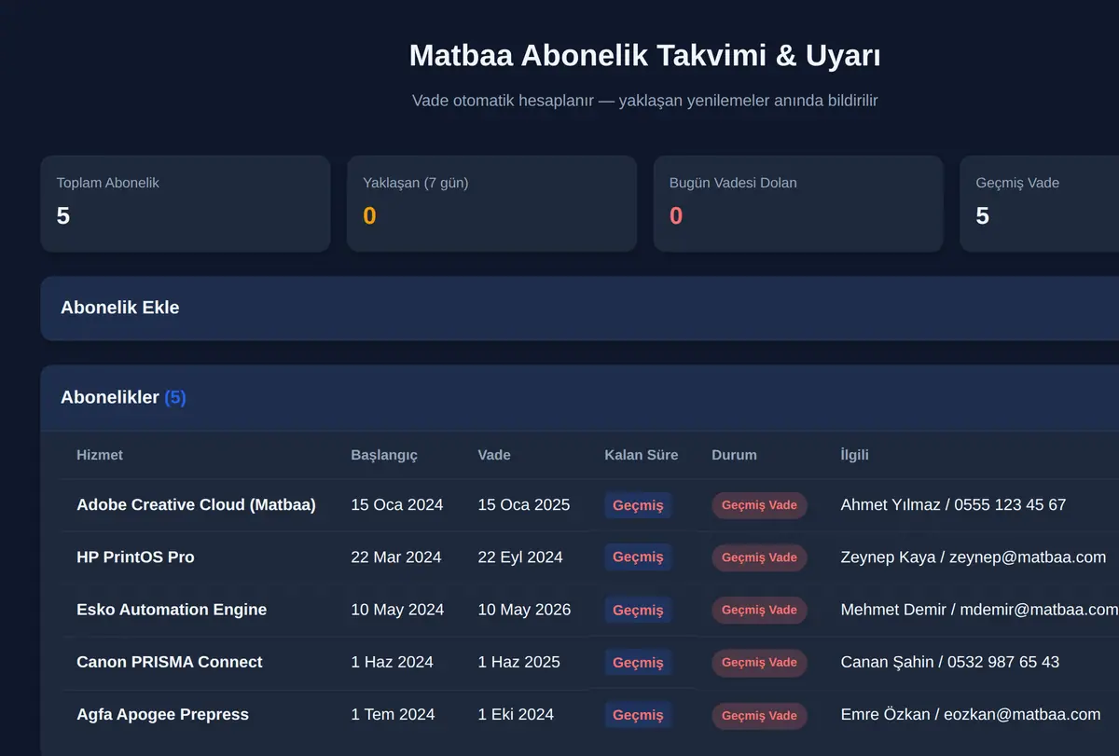Click Geçmiş remaining-time badge in Esko row
Image resolution: width=1119 pixels, height=756 pixels.
[x=638, y=610]
